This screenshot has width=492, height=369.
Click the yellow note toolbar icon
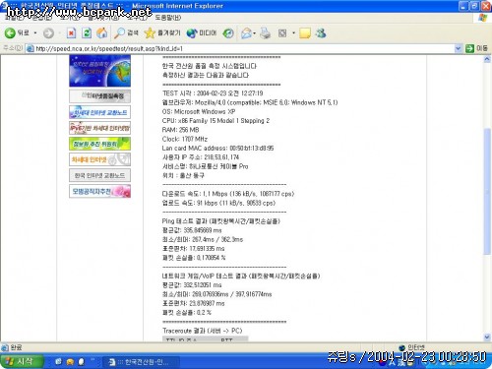pos(305,32)
